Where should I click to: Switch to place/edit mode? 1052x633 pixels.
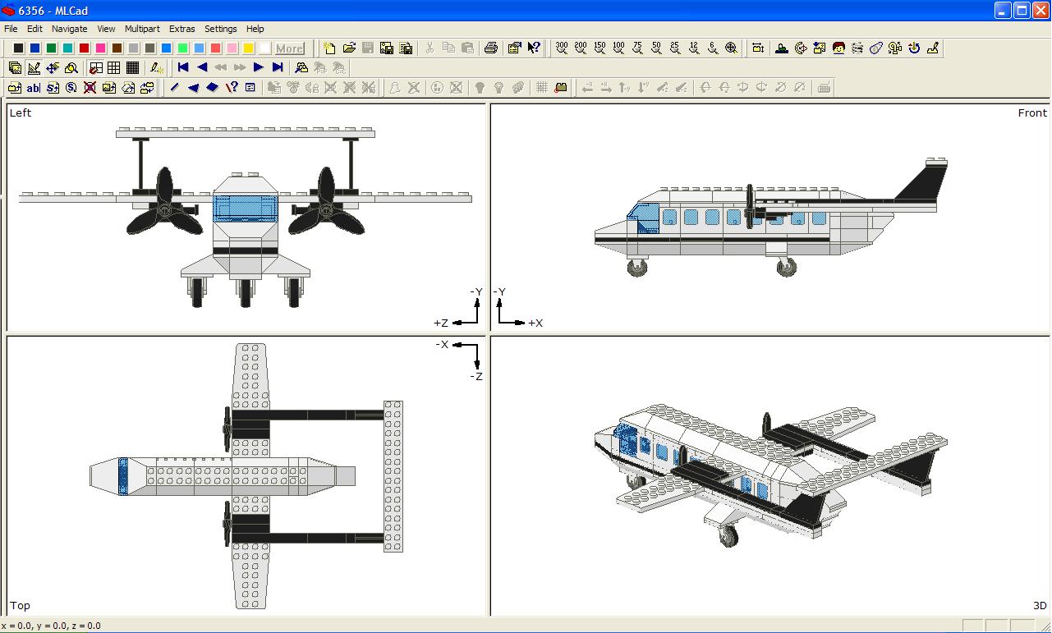34,68
